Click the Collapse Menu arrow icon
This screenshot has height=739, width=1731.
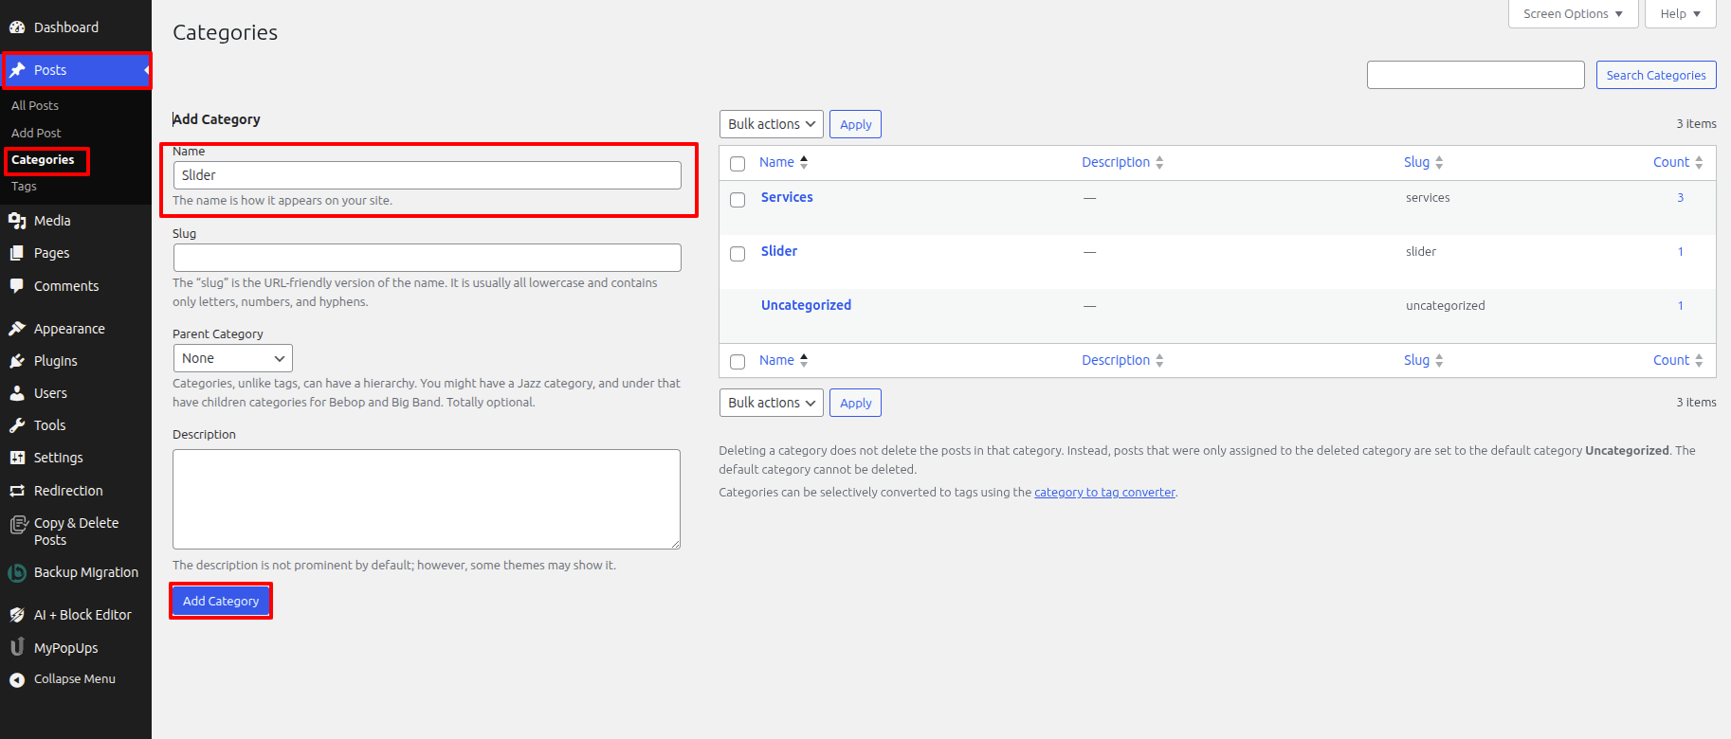tap(17, 679)
